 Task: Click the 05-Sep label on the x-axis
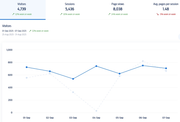[120, 118]
